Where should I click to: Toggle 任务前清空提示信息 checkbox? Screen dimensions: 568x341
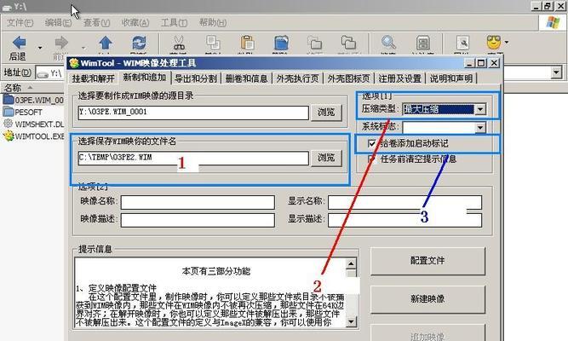[x=372, y=159]
